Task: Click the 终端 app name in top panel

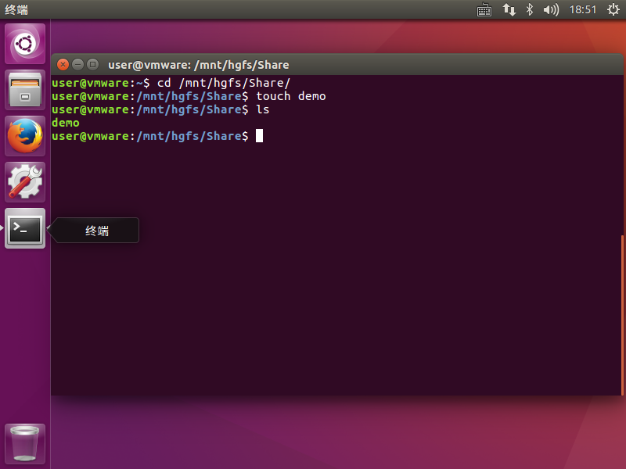Action: pos(16,9)
